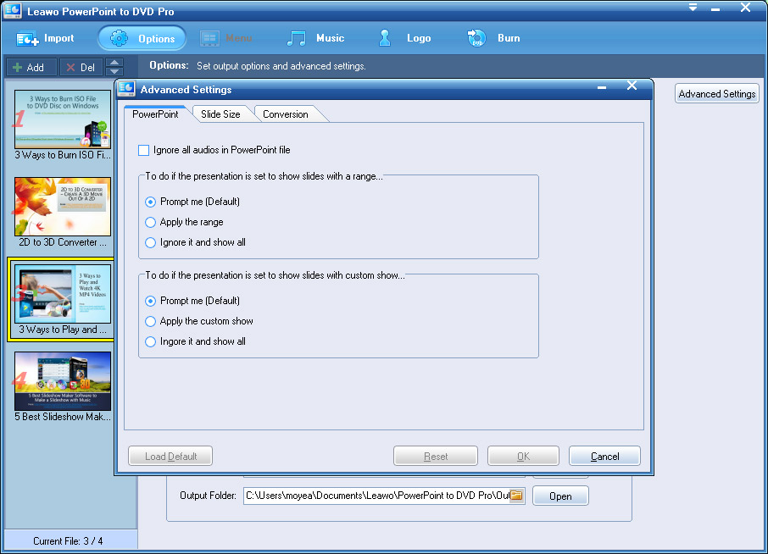Select the 5 Best Slideshow Maker thumbnail
Viewport: 768px width, 554px height.
coord(63,381)
